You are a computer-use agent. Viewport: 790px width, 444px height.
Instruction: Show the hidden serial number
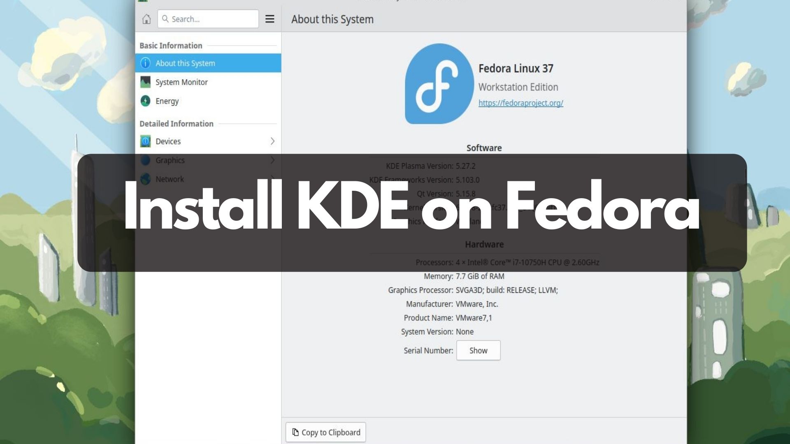(x=478, y=350)
